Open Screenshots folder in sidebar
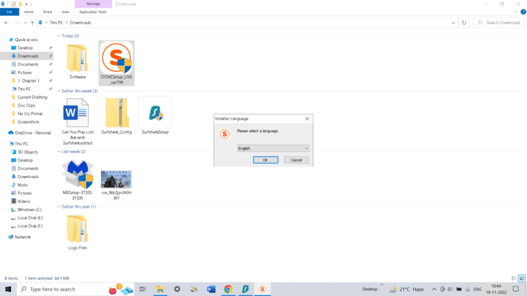Screen dimensions: 527x296 click(28, 122)
